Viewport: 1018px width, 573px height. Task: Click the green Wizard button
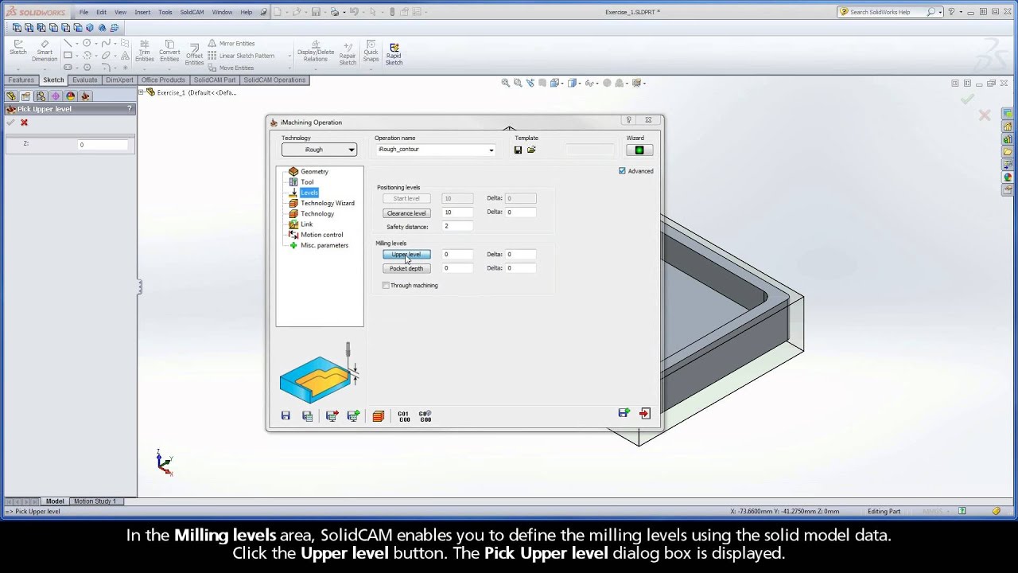pos(639,150)
